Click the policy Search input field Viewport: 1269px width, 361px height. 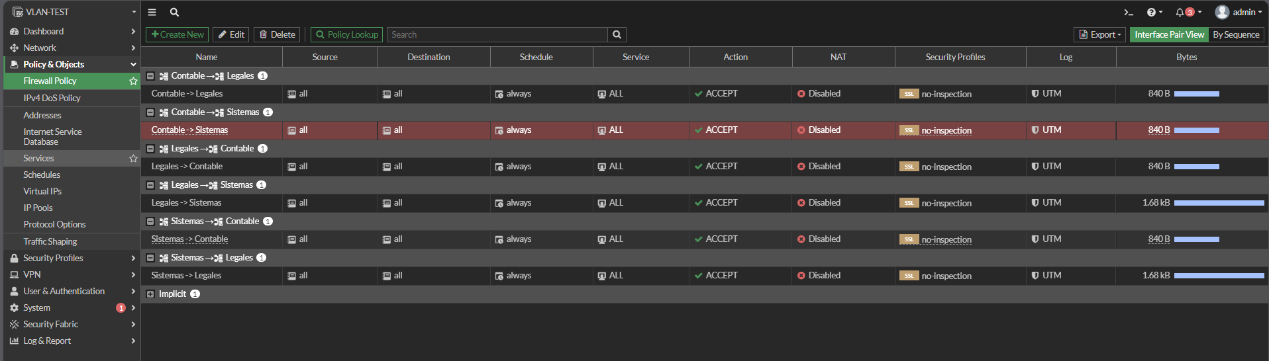click(497, 35)
